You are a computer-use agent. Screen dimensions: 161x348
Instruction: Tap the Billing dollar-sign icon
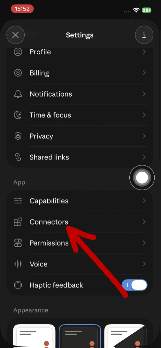(18, 73)
